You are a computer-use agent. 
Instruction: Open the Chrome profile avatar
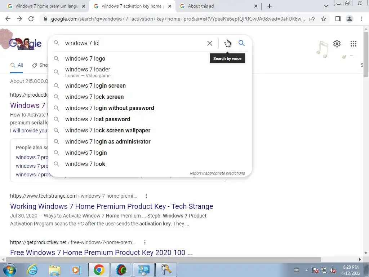tap(350, 19)
